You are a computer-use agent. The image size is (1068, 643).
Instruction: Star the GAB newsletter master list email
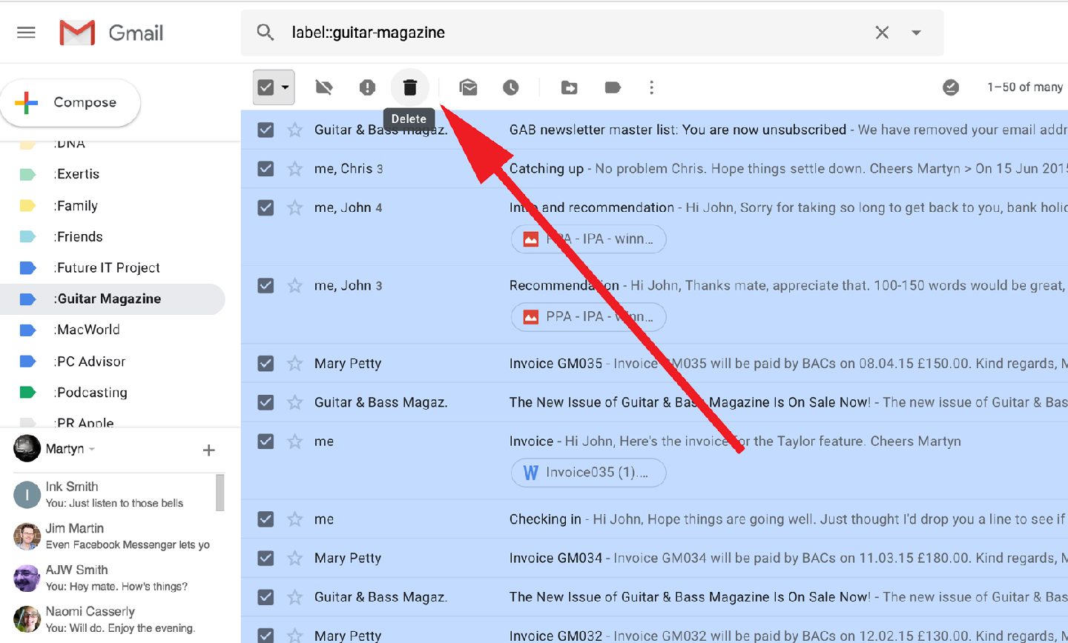[295, 130]
